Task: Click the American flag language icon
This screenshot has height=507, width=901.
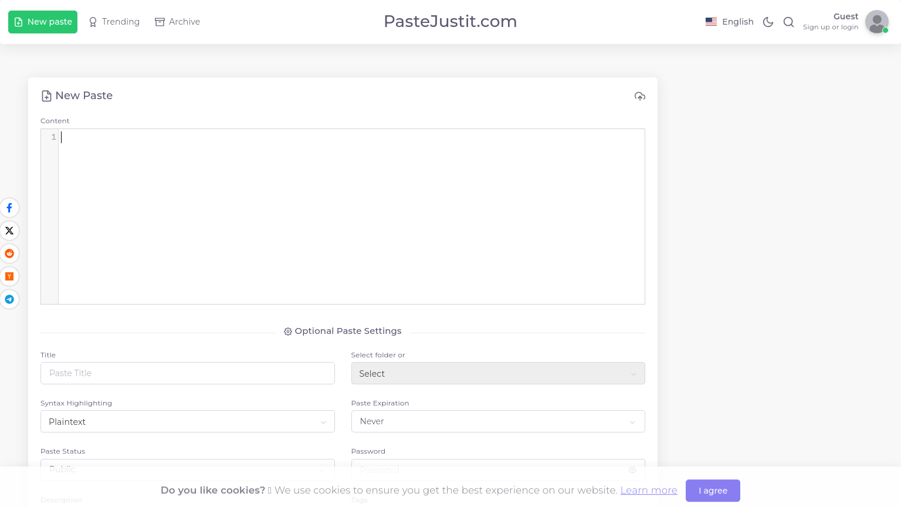Action: pos(711,21)
